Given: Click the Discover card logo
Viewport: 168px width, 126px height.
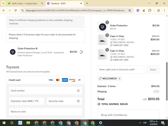Looking at the screenshot, I should tap(72, 80).
